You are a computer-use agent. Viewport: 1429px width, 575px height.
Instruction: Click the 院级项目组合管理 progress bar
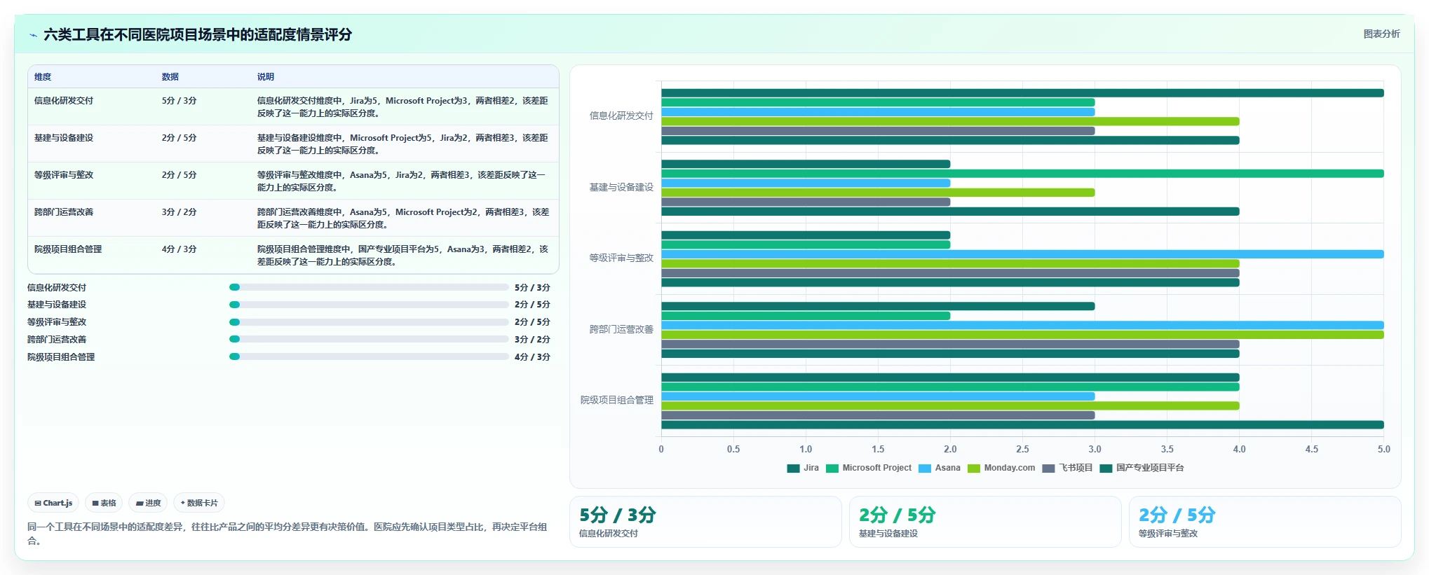click(x=369, y=356)
